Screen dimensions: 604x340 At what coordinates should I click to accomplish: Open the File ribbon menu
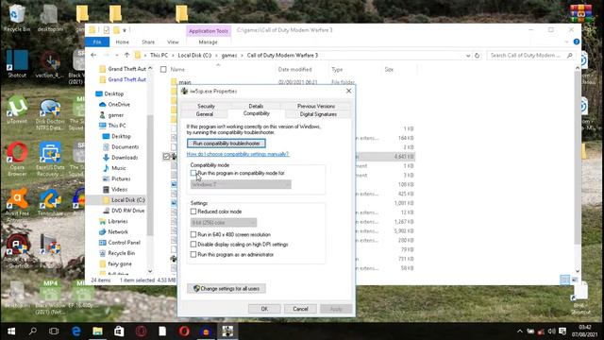[97, 42]
